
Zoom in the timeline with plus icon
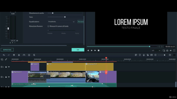(x=170, y=55)
